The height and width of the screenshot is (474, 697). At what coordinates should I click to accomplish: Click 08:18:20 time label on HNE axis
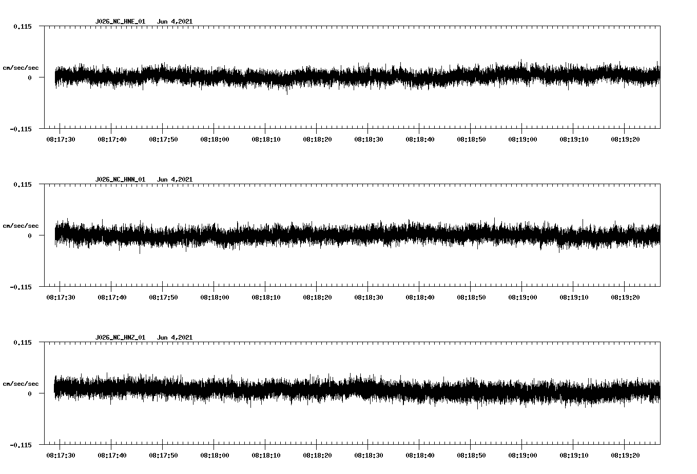coord(317,139)
